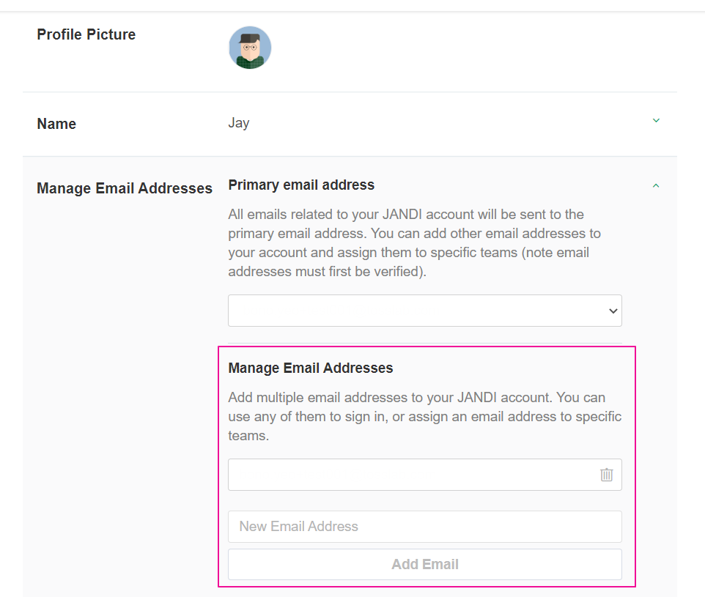705x597 pixels.
Task: Click the profile picture avatar
Action: point(250,47)
